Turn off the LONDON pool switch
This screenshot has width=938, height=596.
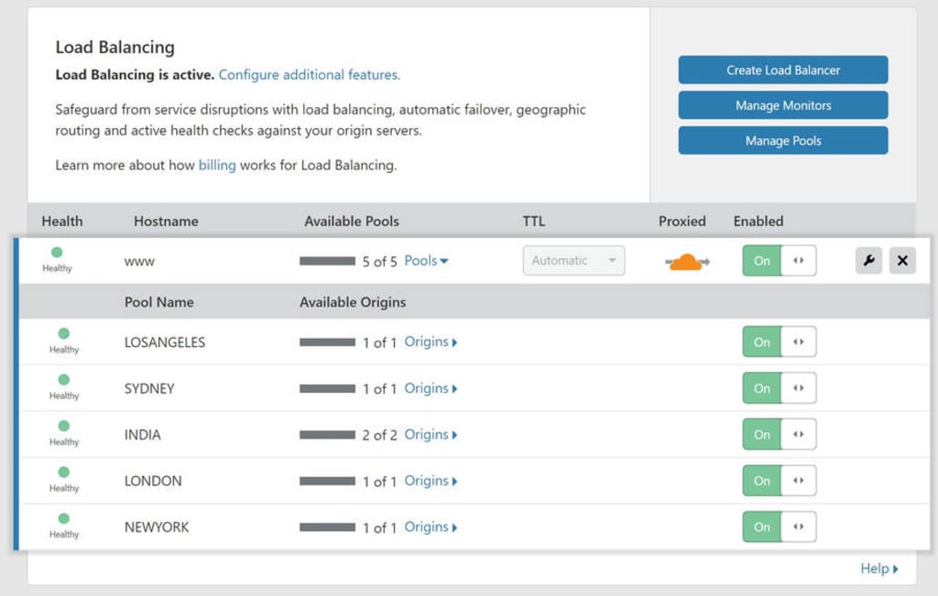(x=779, y=481)
